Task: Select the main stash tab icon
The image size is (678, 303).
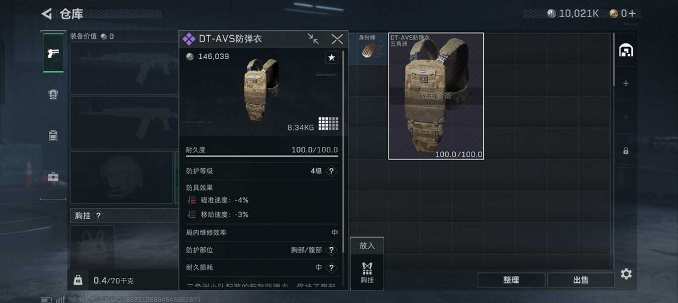Action: (626, 51)
